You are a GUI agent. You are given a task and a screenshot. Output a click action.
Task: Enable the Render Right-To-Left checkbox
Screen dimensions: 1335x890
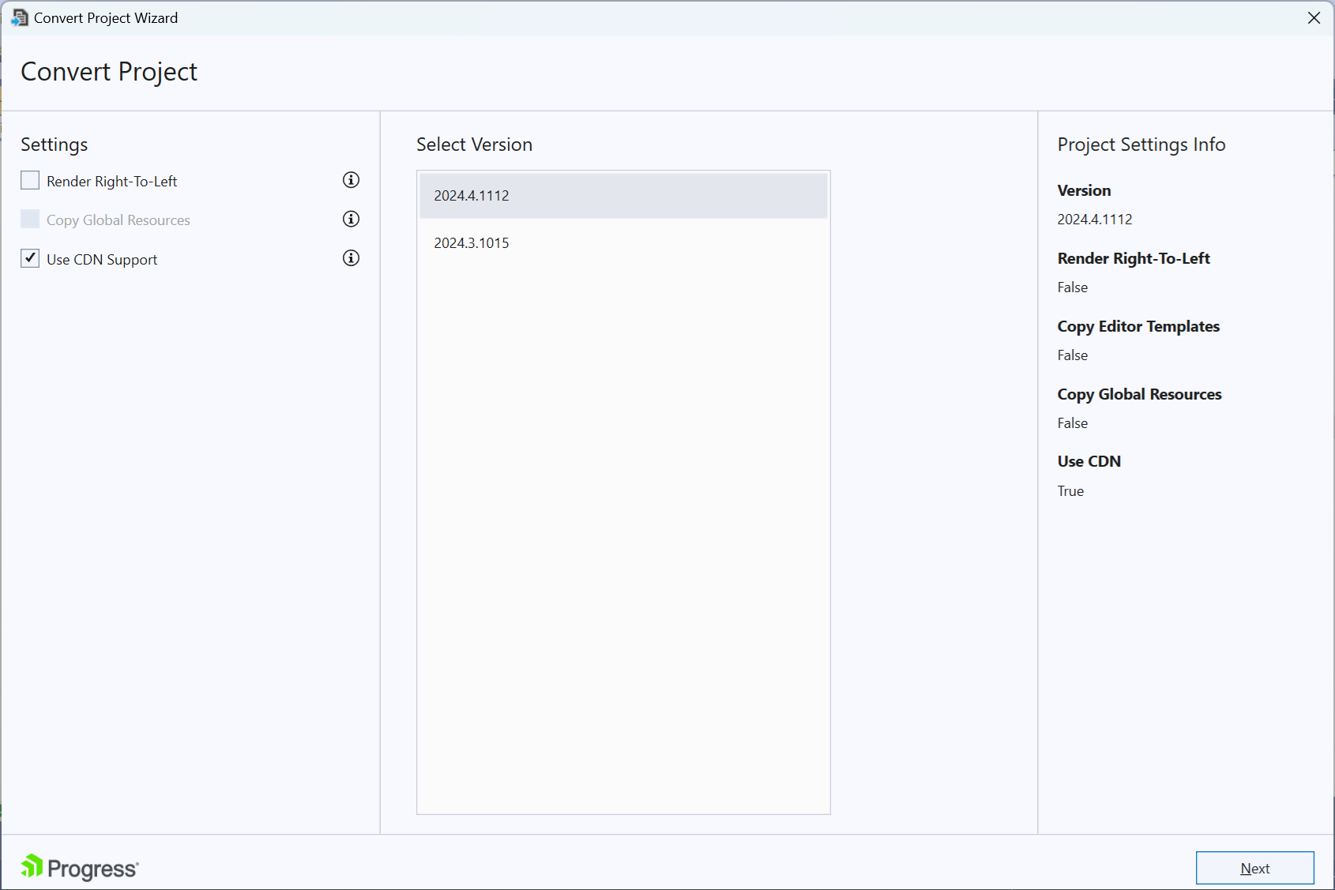pyautogui.click(x=29, y=180)
